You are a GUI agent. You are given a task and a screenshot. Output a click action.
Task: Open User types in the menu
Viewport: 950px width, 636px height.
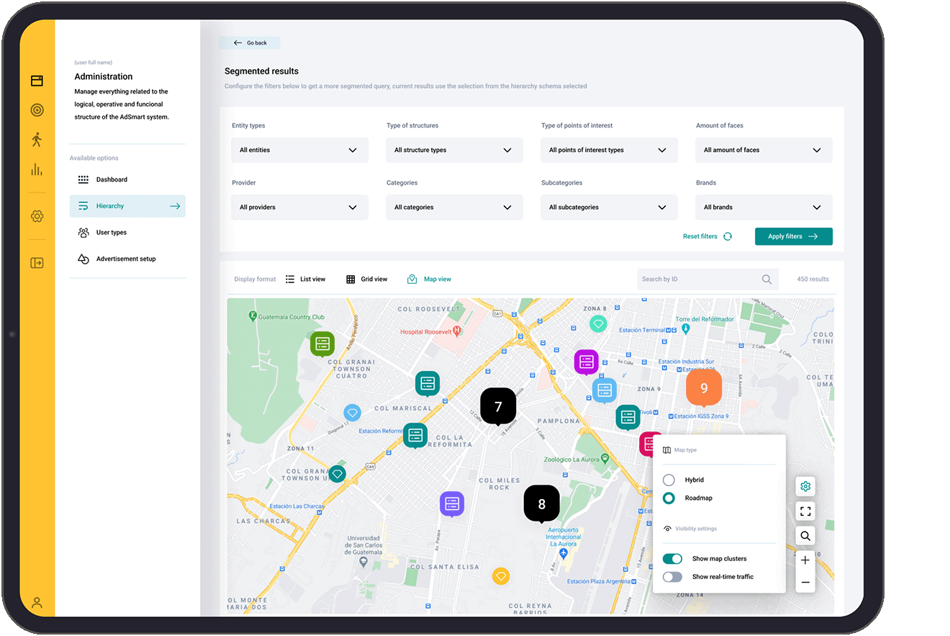[x=112, y=233]
